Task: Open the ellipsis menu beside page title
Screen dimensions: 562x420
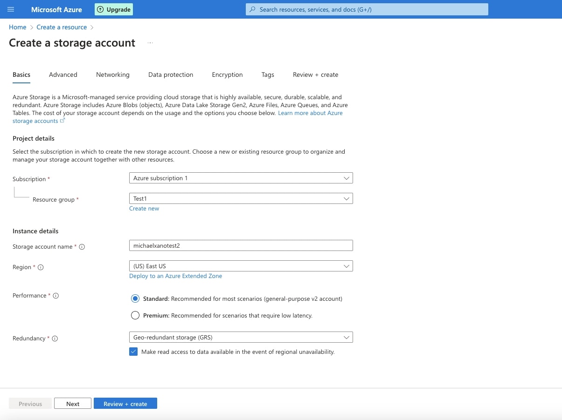Action: point(150,43)
